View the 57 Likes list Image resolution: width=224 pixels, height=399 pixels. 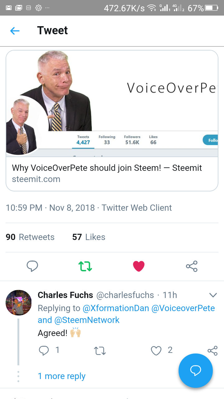pos(89,237)
